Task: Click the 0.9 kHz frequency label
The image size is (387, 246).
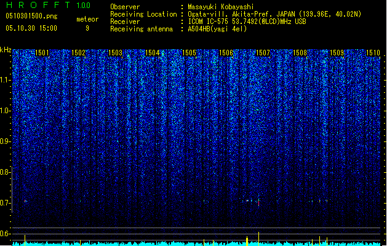Action: click(5, 141)
